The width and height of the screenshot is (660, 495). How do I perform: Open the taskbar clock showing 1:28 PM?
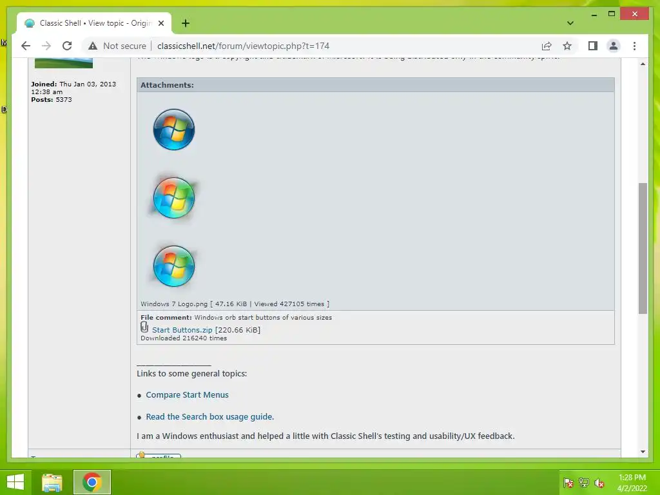coord(632,483)
